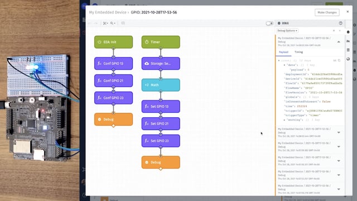Click the redo arrow in the workflow toolbar
Viewport: 357px width, 201px height.
(96, 23)
